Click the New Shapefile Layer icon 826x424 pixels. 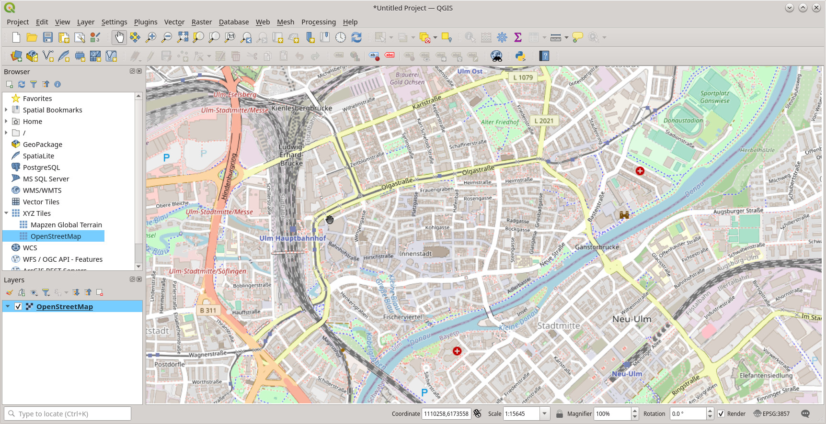click(48, 56)
